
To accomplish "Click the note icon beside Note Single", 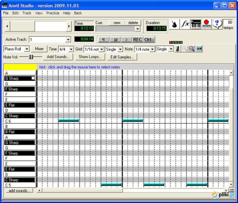I will [178, 49].
